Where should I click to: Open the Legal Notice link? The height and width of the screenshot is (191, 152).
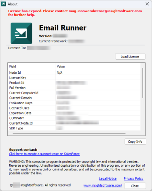coord(108,178)
